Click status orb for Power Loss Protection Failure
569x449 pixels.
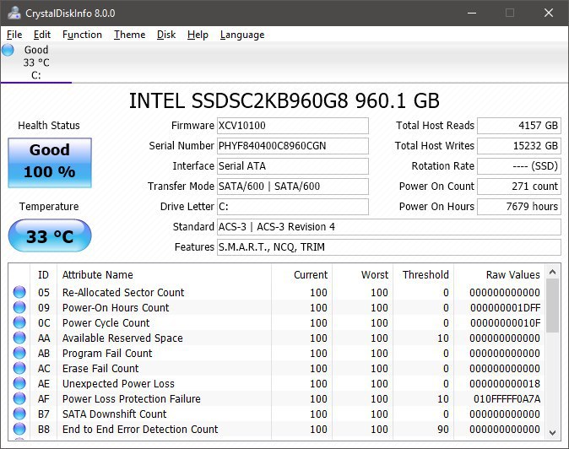[19, 398]
